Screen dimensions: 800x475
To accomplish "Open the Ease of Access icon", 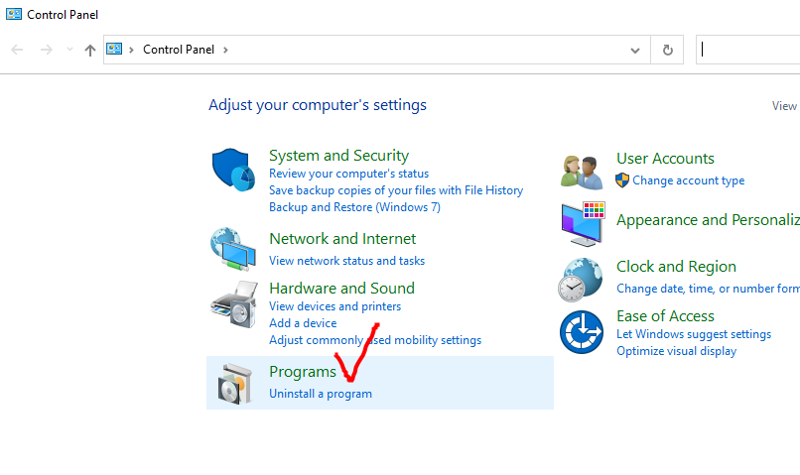I will point(581,332).
